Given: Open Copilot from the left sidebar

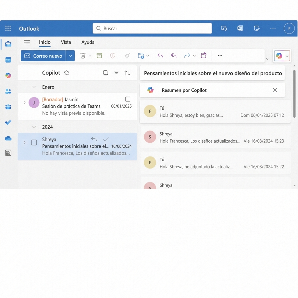Looking at the screenshot, I should click(x=8, y=75).
